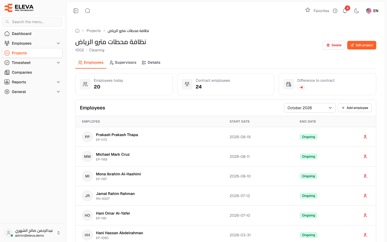
Task: Select Projects in the sidebar
Action: coord(32,53)
